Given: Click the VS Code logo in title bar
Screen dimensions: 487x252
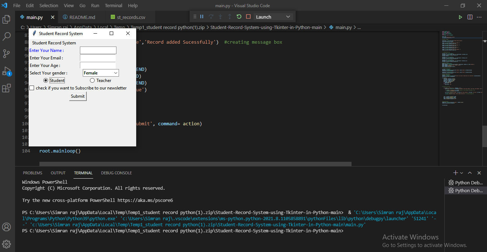Looking at the screenshot, I should (x=5, y=5).
